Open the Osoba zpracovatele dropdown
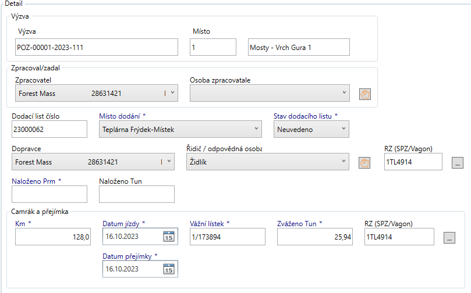This screenshot has height=293, width=471. tap(345, 93)
